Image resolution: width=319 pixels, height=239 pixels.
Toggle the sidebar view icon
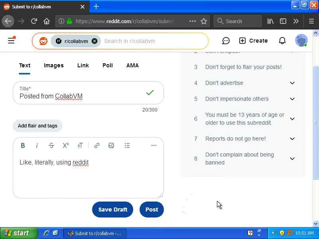click(283, 21)
